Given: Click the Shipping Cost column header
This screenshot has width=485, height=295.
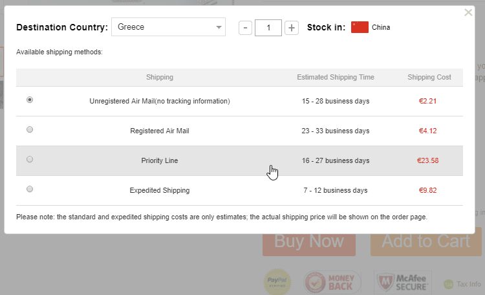Looking at the screenshot, I should point(429,78).
